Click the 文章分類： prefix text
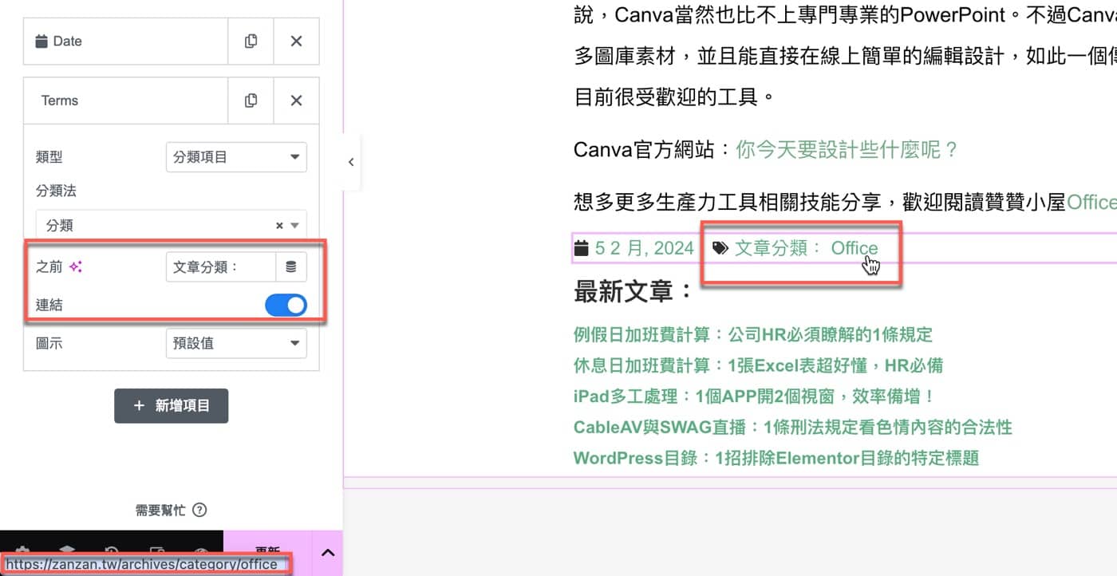 778,248
